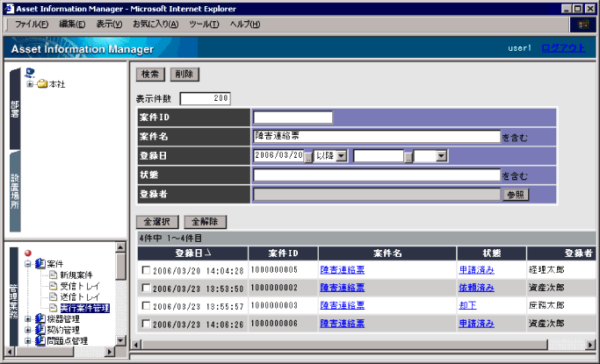Check the row for 案件ID 1000000002
Image resolution: width=600 pixels, height=364 pixels.
[x=146, y=288]
